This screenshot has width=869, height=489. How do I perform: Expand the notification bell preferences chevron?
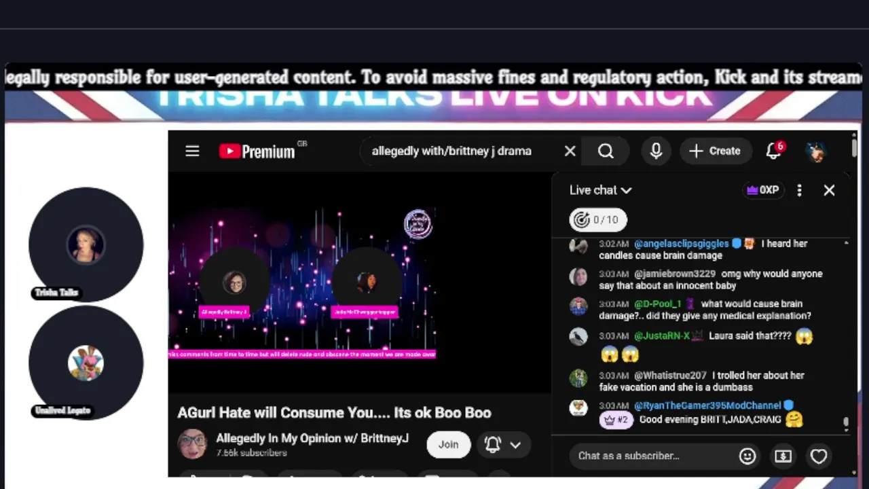pyautogui.click(x=515, y=445)
